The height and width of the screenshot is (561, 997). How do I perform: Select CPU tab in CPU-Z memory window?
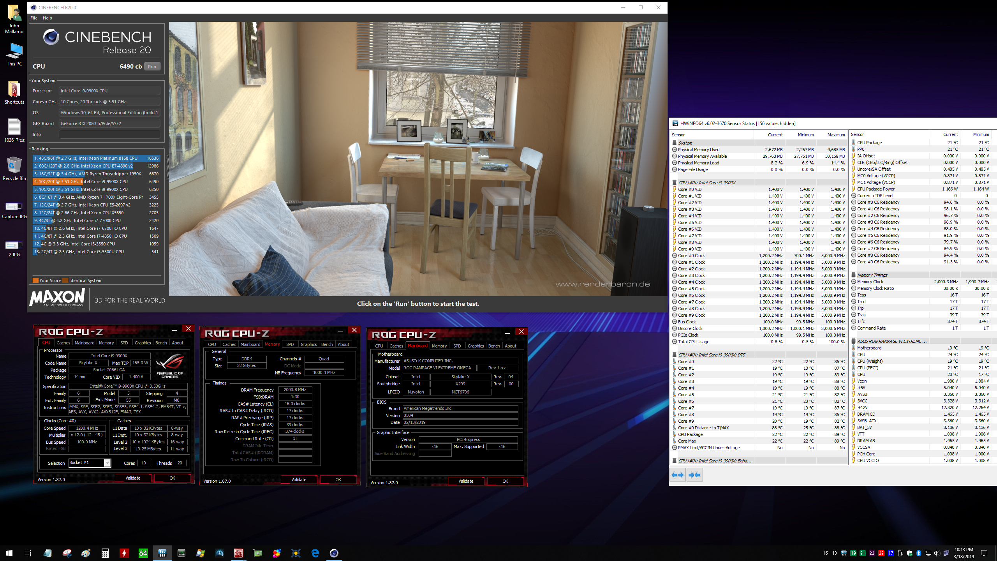(212, 344)
